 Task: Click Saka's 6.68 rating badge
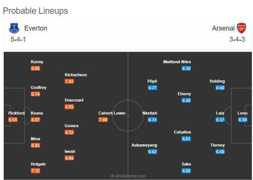[186, 171]
